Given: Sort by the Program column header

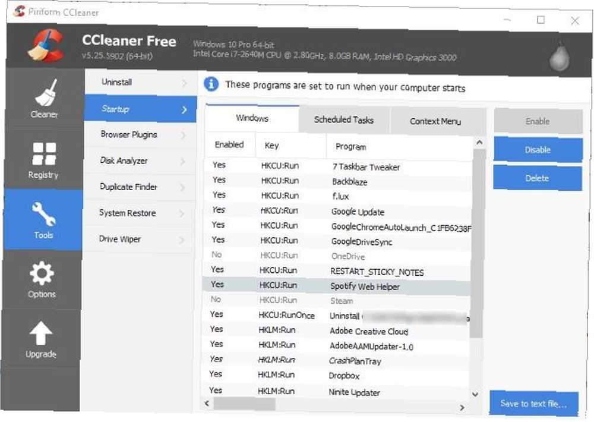Looking at the screenshot, I should (x=400, y=147).
